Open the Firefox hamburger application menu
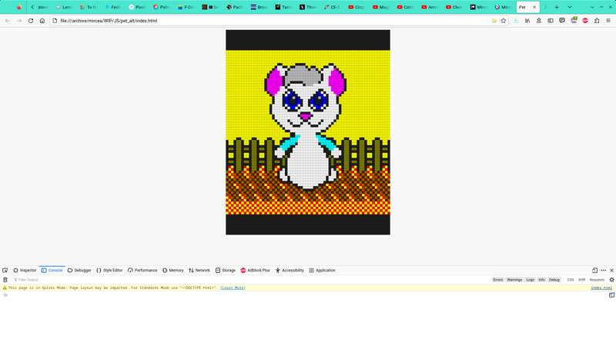Image resolution: width=616 pixels, height=346 pixels. [608, 21]
